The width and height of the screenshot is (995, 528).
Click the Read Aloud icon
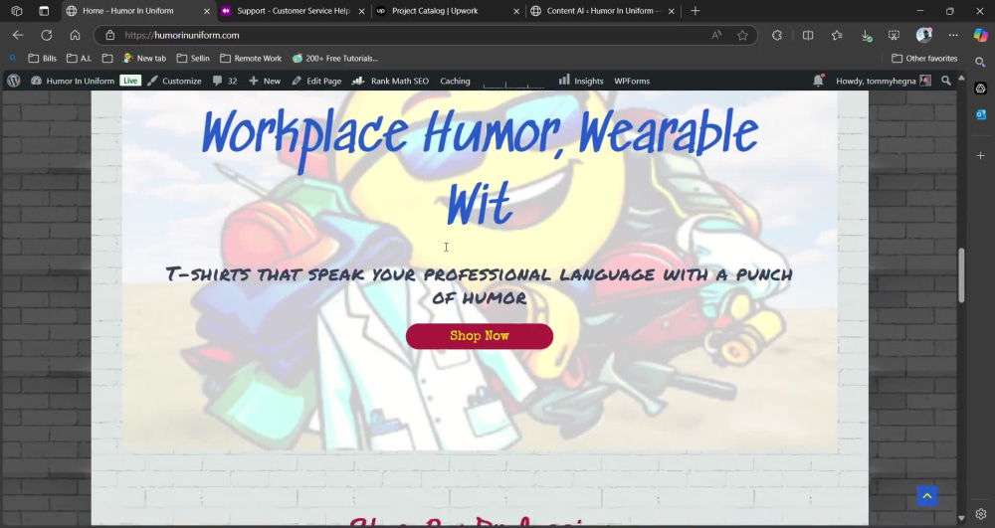(716, 35)
